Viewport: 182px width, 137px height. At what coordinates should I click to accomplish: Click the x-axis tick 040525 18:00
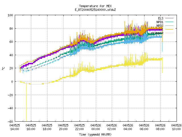point(47,127)
